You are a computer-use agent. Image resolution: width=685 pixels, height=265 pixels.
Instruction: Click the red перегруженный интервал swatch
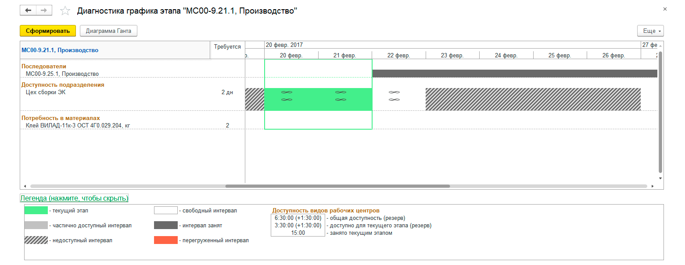166,240
